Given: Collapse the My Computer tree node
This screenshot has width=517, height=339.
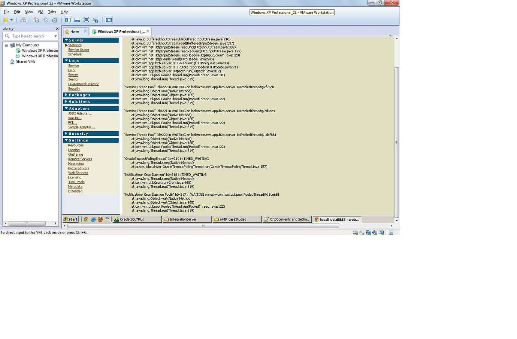Looking at the screenshot, I should tap(6, 45).
